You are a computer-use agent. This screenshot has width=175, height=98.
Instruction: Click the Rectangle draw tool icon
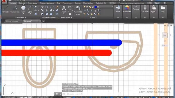pyautogui.click(x=36, y=7)
